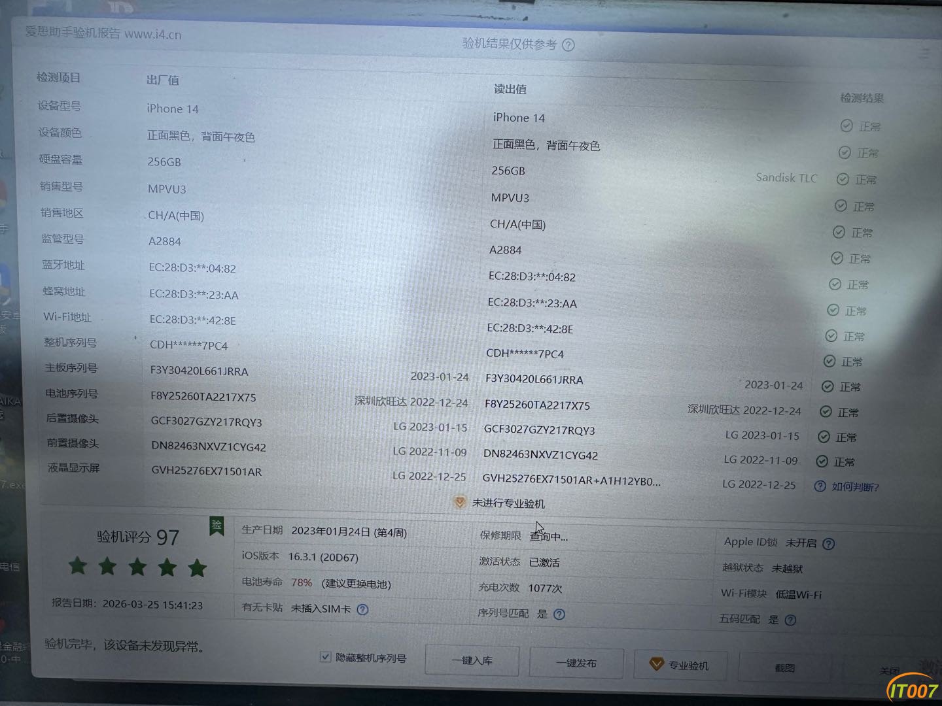
Task: Click help icon beside 验机结果仅供参考
Action: 568,45
